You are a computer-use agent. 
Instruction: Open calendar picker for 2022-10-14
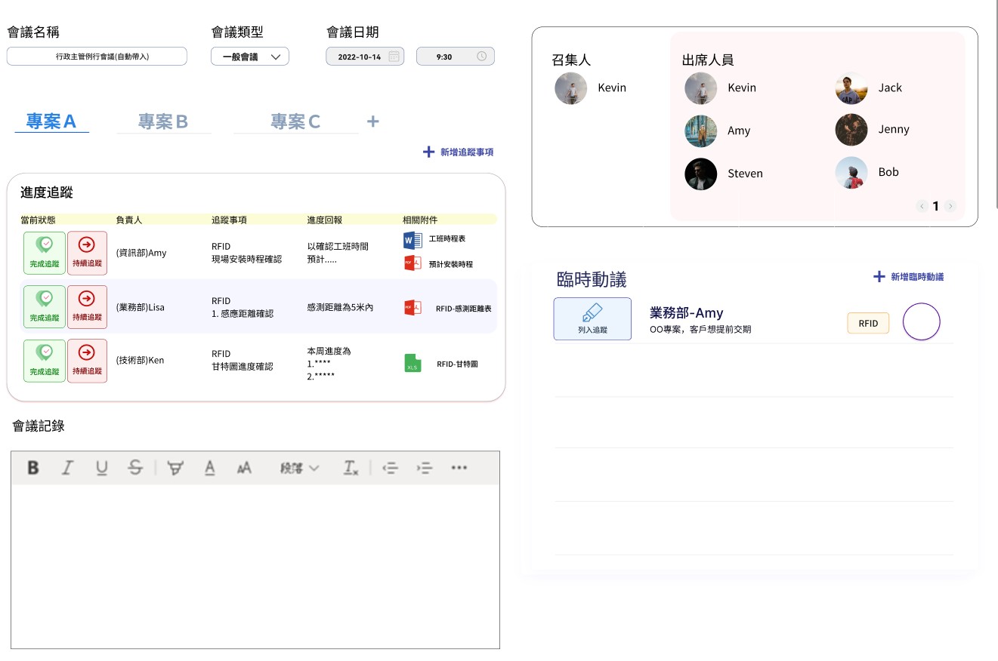394,57
